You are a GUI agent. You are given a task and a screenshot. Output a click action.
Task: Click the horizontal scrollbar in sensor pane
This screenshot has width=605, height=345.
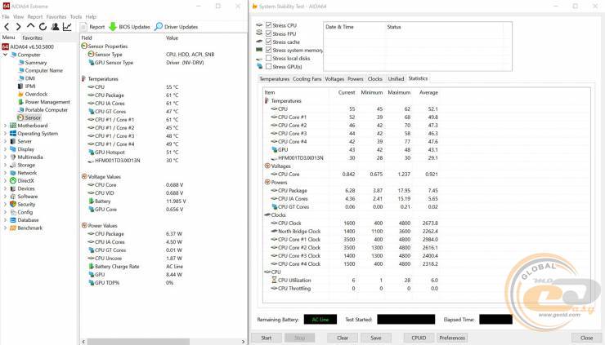tap(137, 342)
